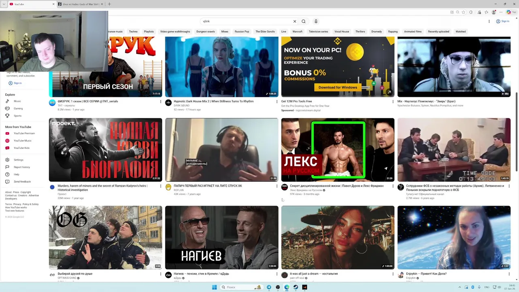Start voice search with the microphone icon

click(316, 21)
